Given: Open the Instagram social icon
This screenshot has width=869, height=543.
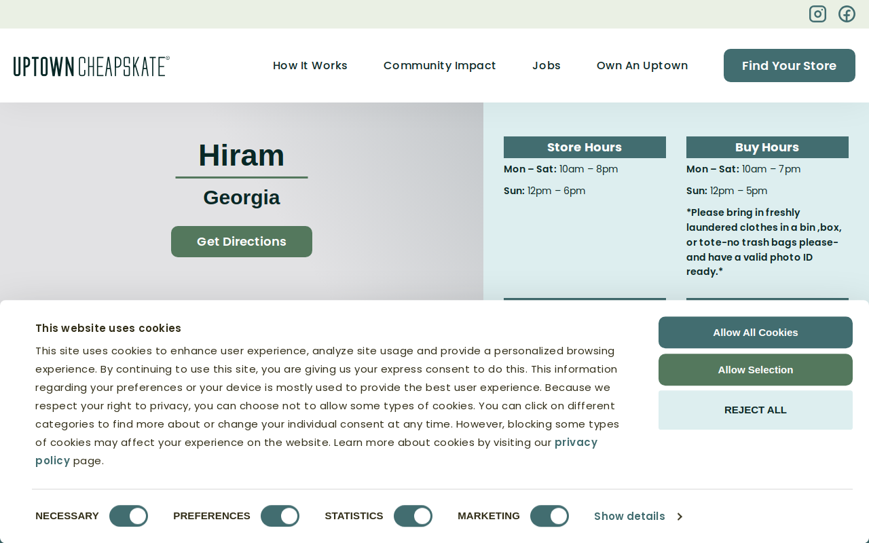Looking at the screenshot, I should coord(817,14).
